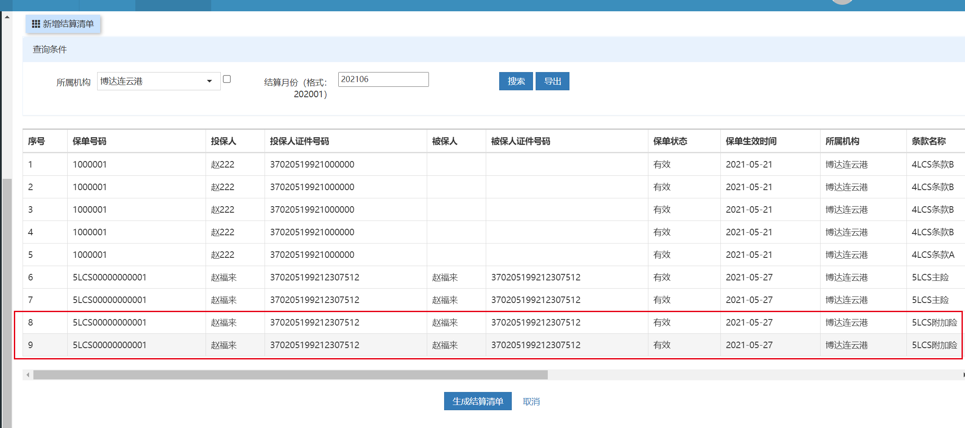Click 5LCS附加险 in row 8
Viewport: 965px width, 428px height.
point(935,323)
